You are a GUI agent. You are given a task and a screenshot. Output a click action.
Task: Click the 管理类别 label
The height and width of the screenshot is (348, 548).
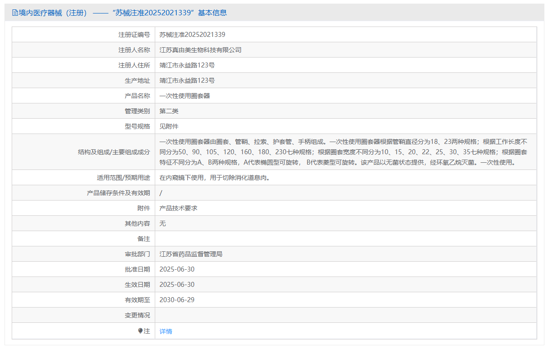click(x=137, y=111)
